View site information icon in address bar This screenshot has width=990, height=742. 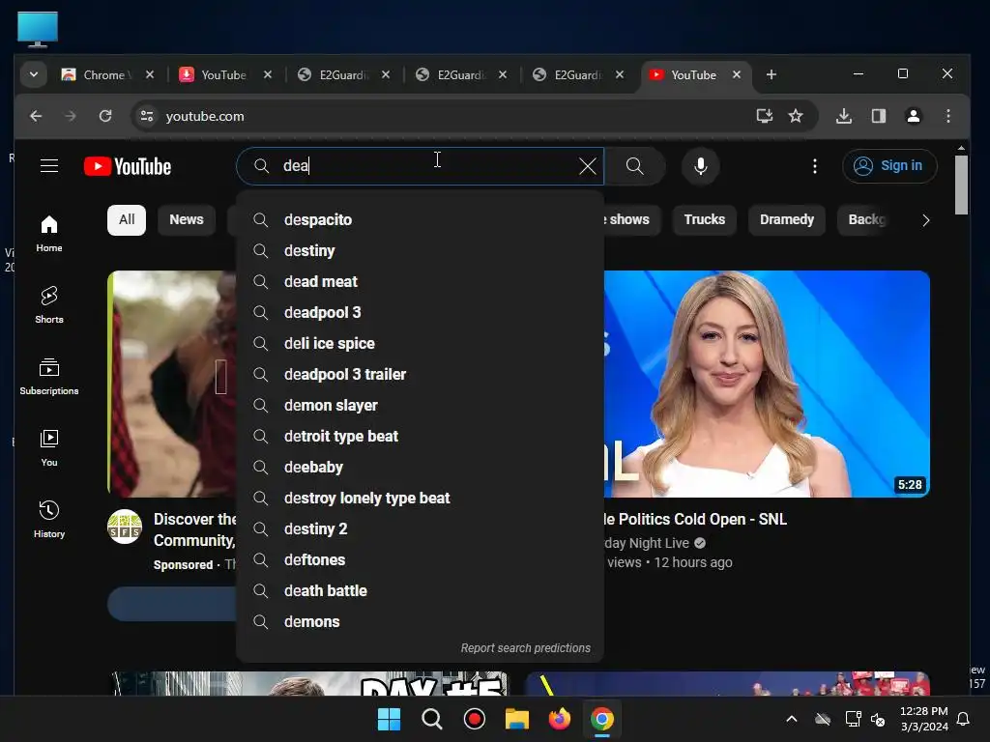147,116
